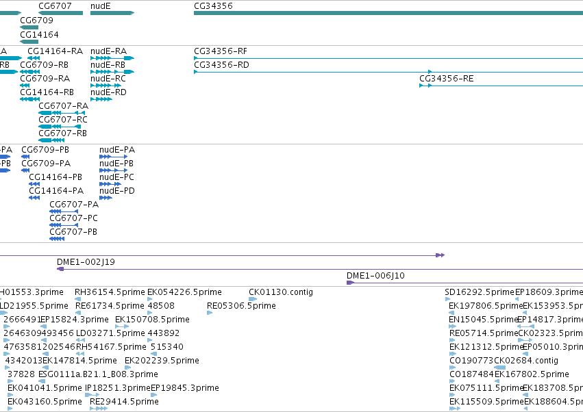Screen dimensions: 583x412
Task: Click EST RH54167.5prime
Action: point(81,354)
